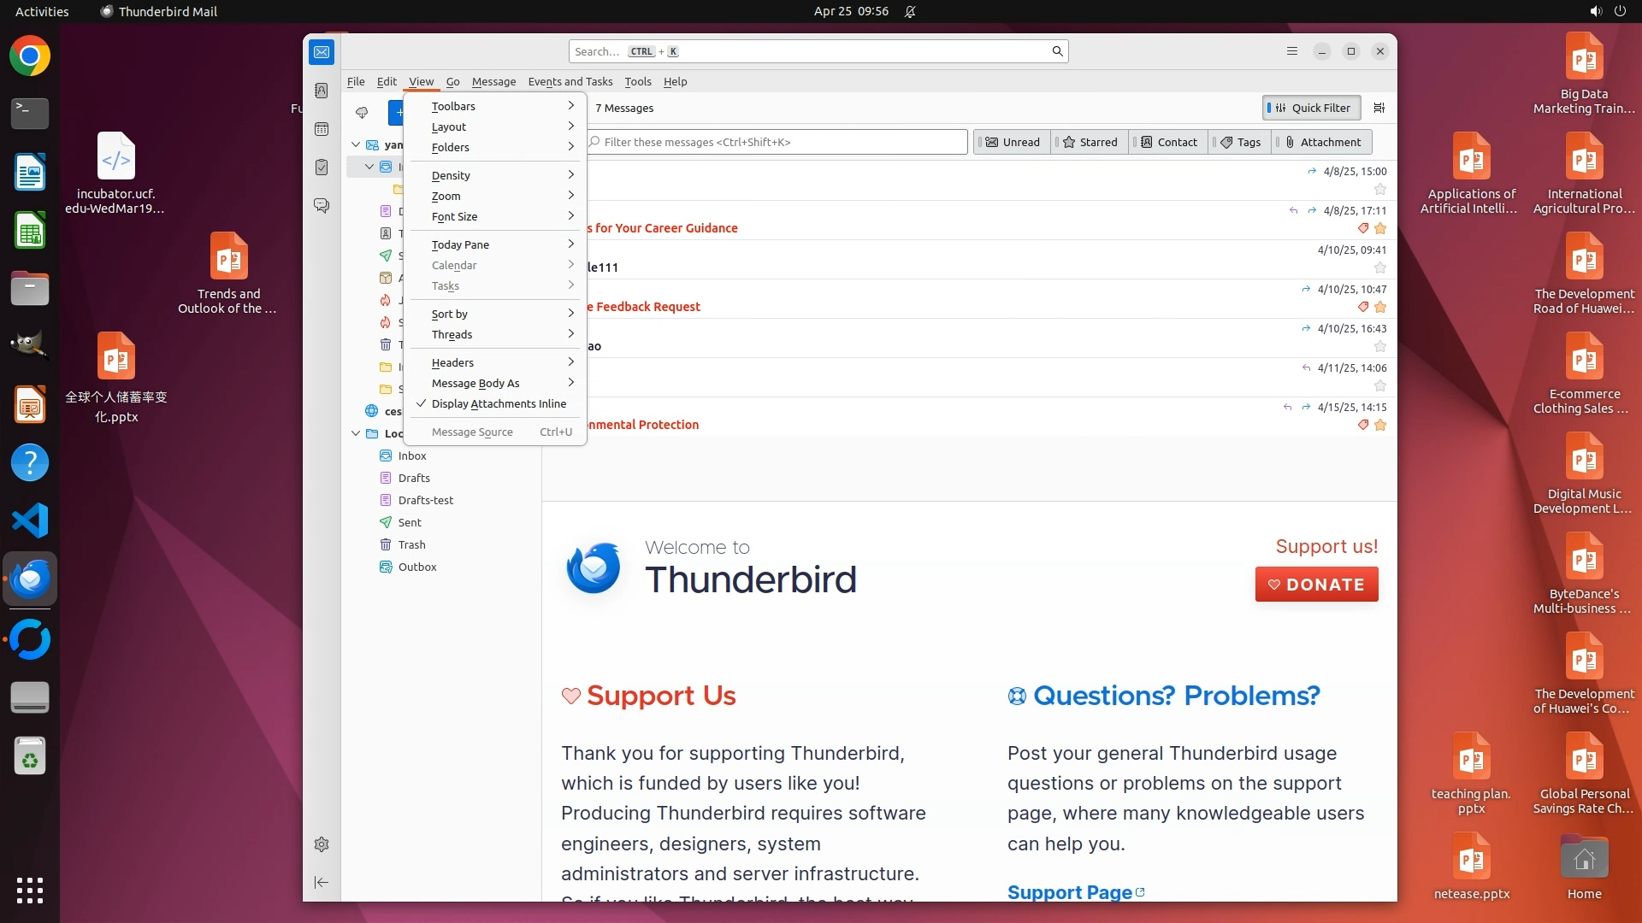Open the Address Book sidebar icon
The height and width of the screenshot is (923, 1642).
click(322, 91)
